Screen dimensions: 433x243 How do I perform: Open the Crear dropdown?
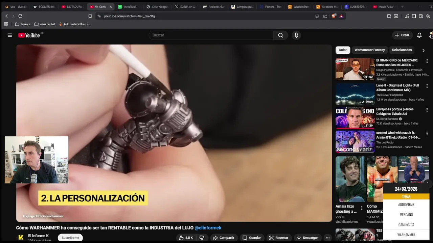(402, 35)
